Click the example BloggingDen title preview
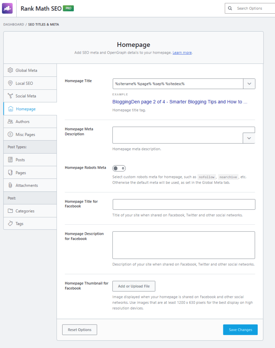The width and height of the screenshot is (275, 348). point(180,102)
